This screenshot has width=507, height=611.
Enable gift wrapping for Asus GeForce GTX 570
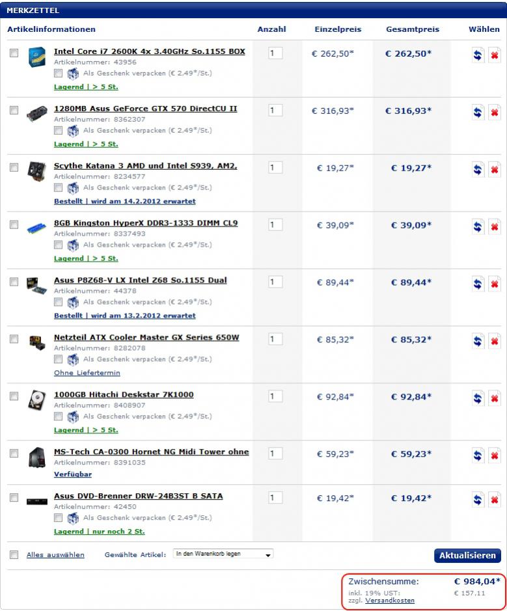59,130
